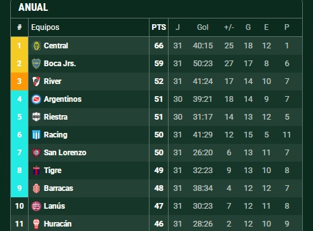
Task: Open the Boca Jrs. team link
Action: pyautogui.click(x=60, y=64)
